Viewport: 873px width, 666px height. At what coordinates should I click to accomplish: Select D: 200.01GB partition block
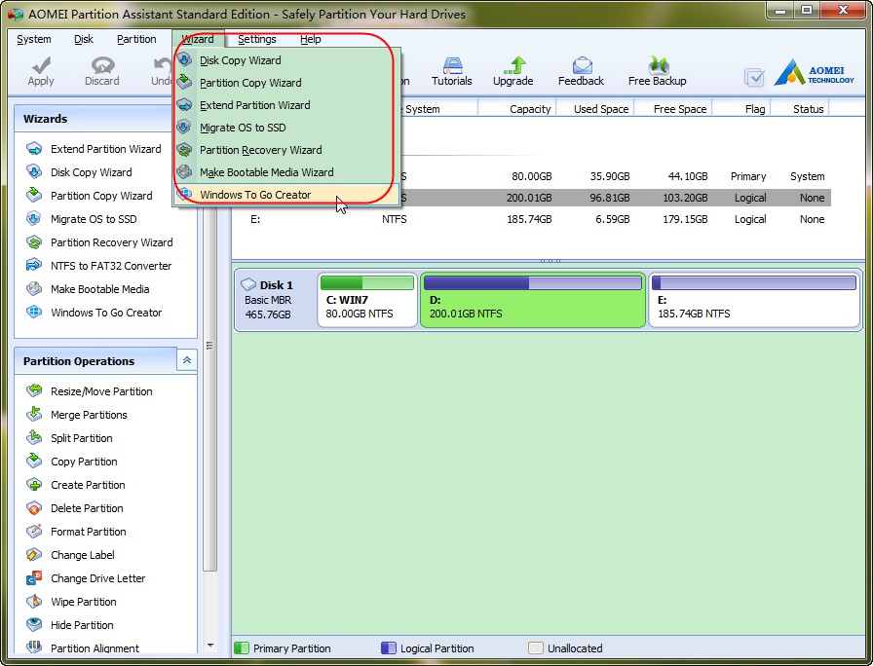coord(533,300)
